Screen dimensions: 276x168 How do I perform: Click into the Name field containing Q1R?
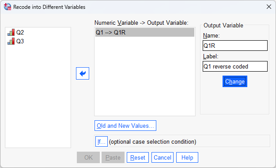235,46
